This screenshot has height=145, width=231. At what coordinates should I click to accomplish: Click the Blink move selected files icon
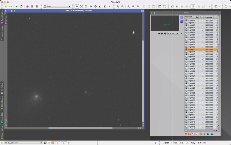[x=201, y=134]
